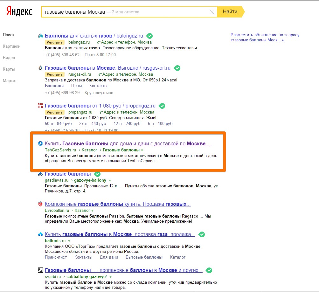Image resolution: width=319 pixels, height=292 pixels.
Task: Click the verified checkmark beside svarbi.ru title
Action: coord(209,270)
